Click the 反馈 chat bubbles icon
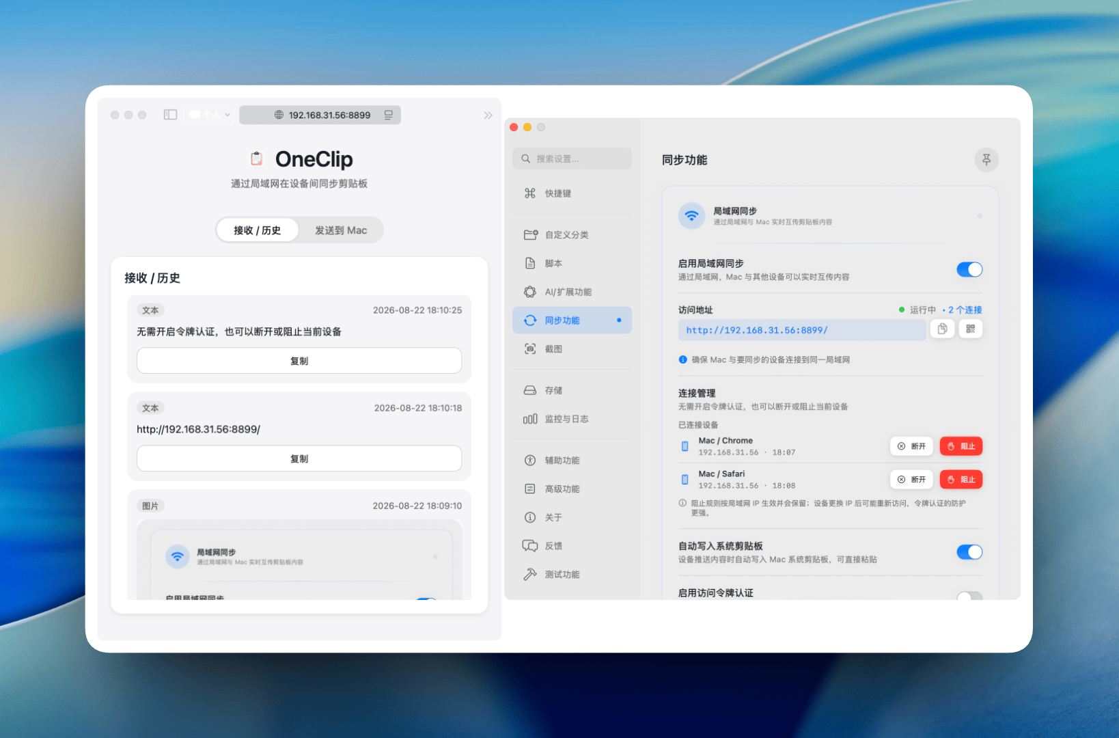This screenshot has width=1119, height=738. pos(530,546)
